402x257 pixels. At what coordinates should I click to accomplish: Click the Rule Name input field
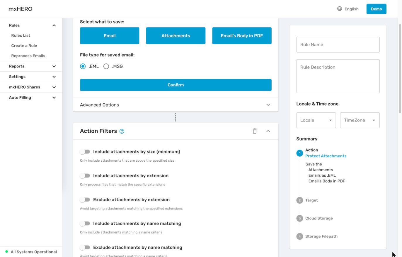point(338,45)
